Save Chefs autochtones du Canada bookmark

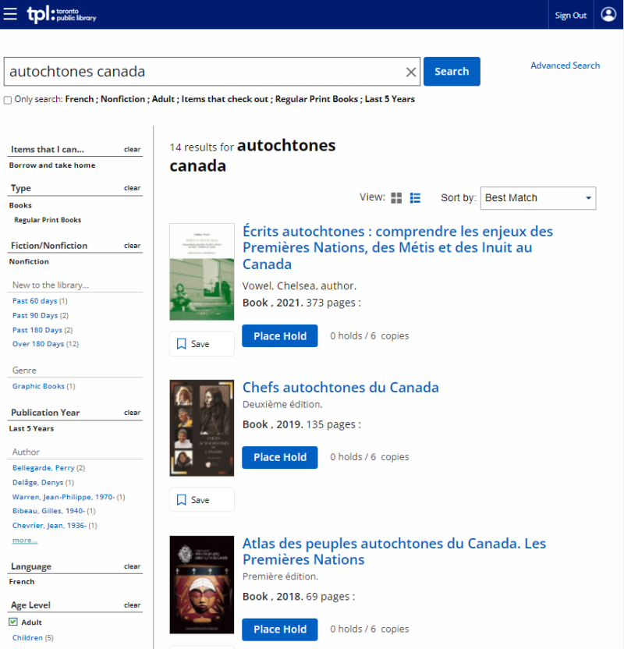pos(201,500)
